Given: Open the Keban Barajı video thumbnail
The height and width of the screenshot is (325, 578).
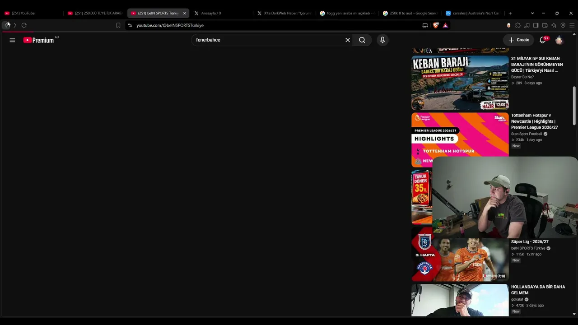Looking at the screenshot, I should [x=460, y=83].
